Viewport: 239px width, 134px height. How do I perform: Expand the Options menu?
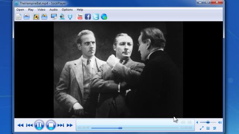pos(67,10)
